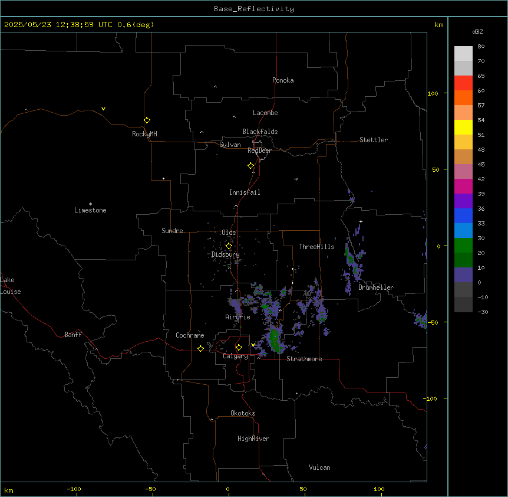Click the Stettler city label
This screenshot has height=497, width=508.
(374, 140)
